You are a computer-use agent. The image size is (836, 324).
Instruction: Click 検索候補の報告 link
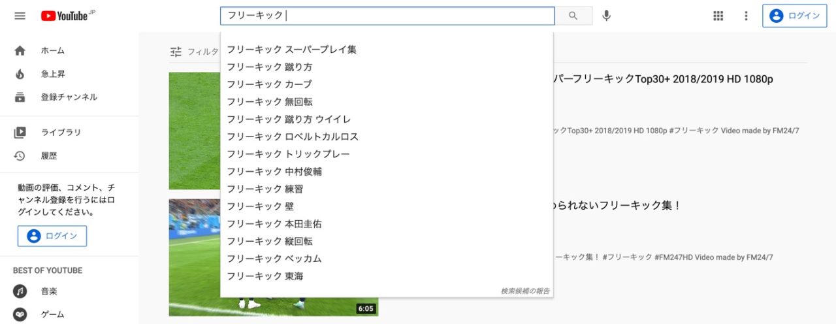(525, 291)
